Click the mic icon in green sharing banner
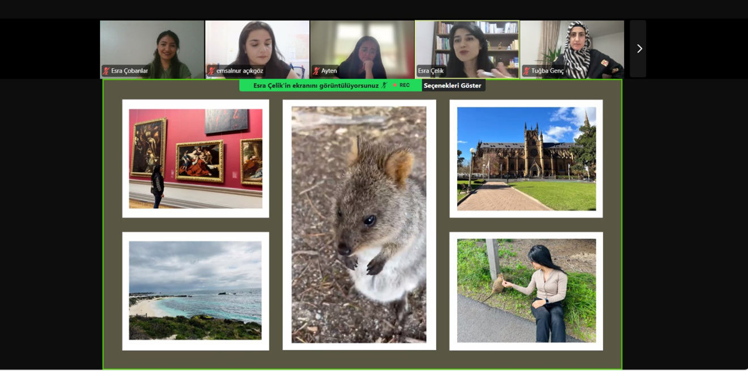 pos(385,86)
